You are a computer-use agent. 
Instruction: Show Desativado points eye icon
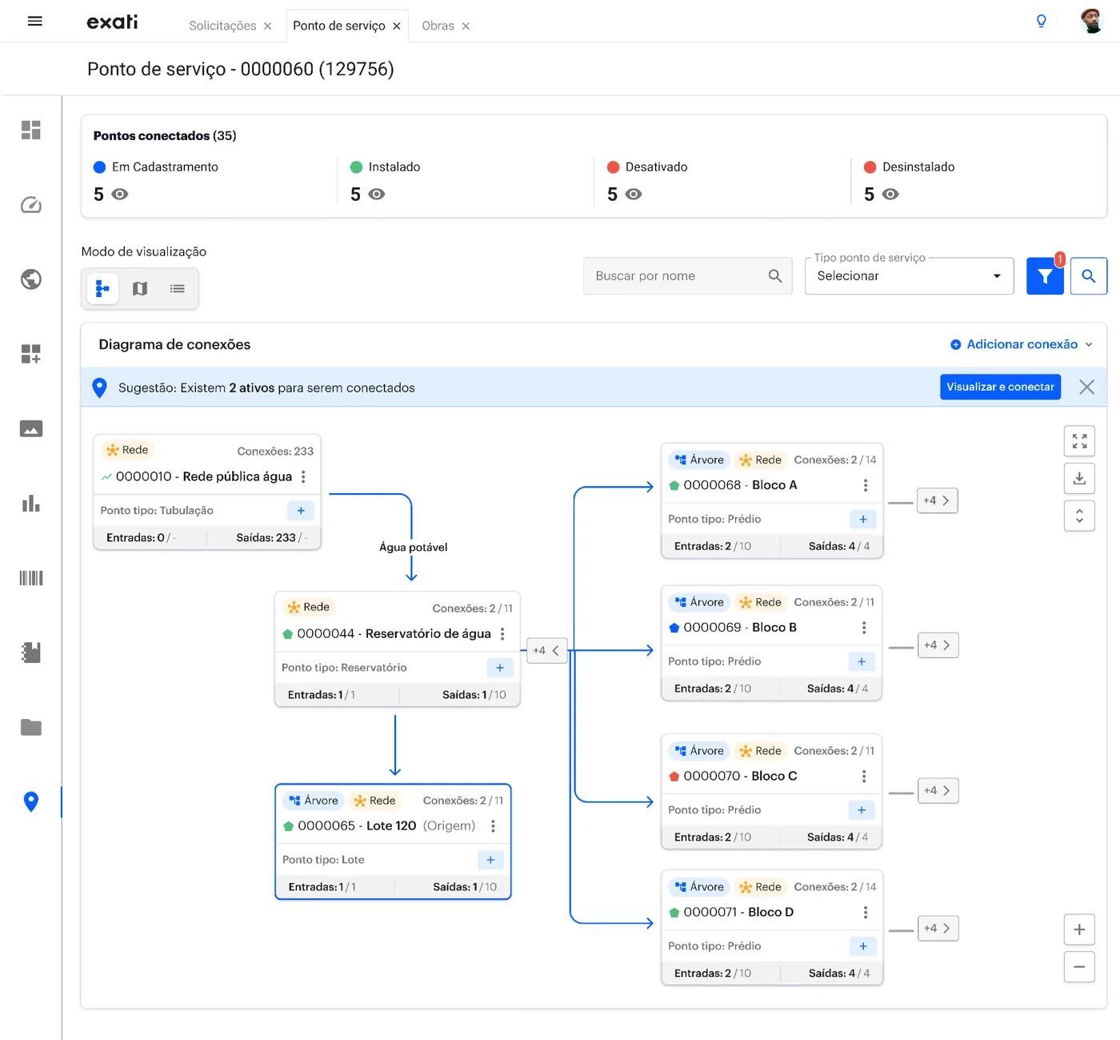coord(634,195)
